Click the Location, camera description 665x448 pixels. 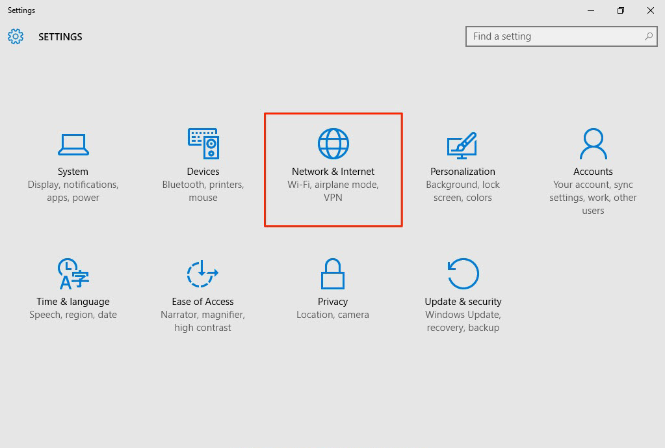coord(333,315)
